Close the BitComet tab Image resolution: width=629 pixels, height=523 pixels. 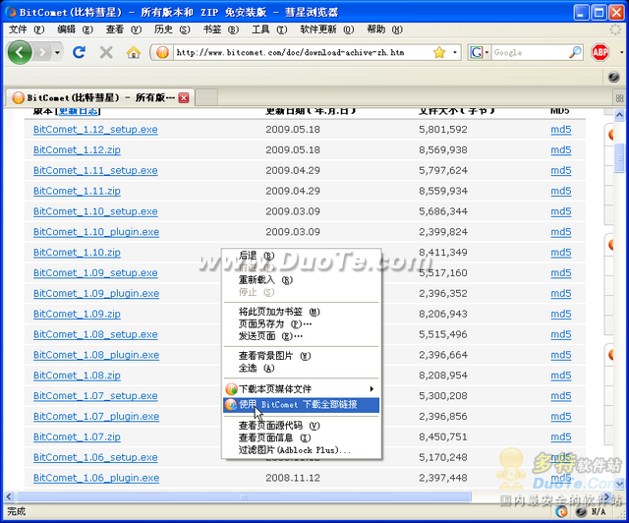tap(184, 97)
